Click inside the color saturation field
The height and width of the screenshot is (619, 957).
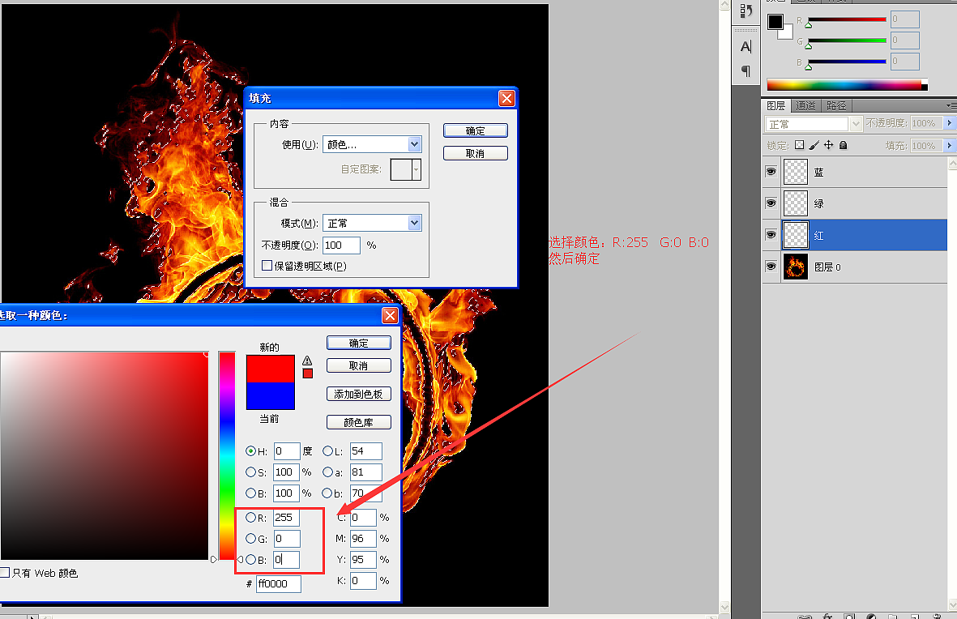(x=105, y=455)
